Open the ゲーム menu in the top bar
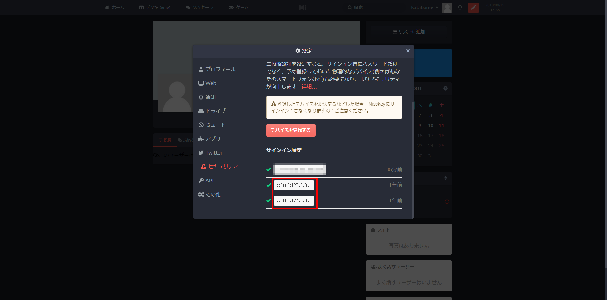Image resolution: width=607 pixels, height=300 pixels. point(238,7)
